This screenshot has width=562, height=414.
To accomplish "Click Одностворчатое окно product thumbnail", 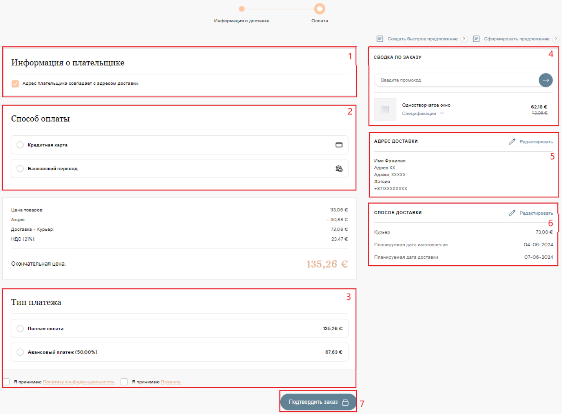I will (385, 110).
